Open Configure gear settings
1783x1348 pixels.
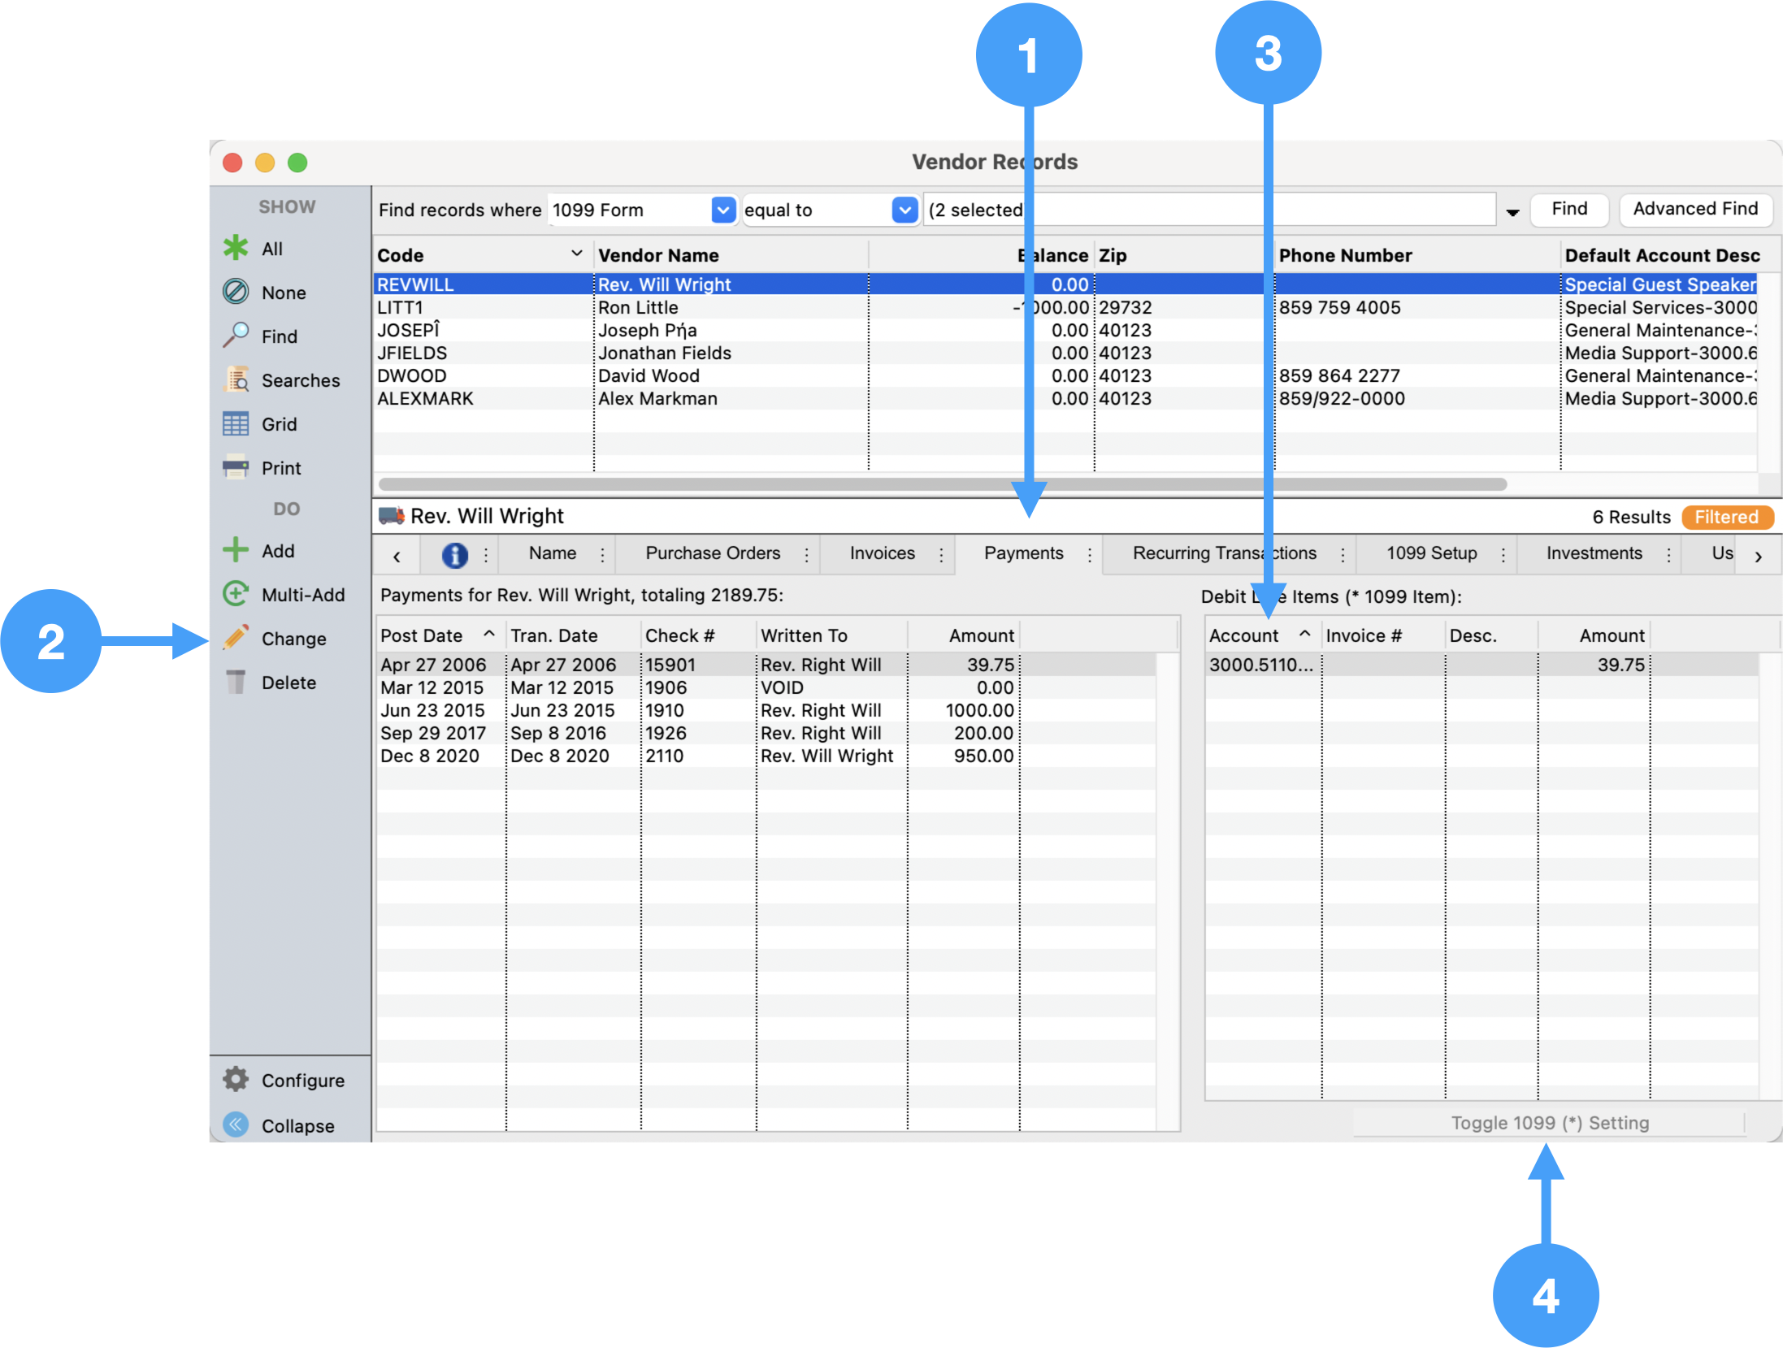pyautogui.click(x=236, y=1080)
